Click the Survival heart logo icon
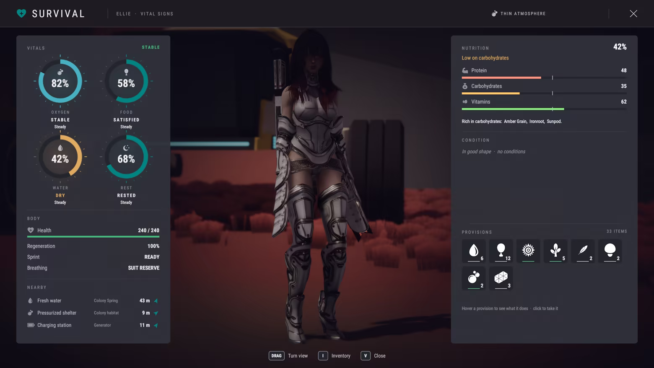 point(21,13)
